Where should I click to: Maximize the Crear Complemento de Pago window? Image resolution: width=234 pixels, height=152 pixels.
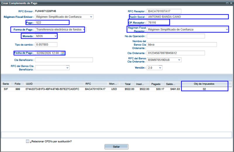point(227,3)
